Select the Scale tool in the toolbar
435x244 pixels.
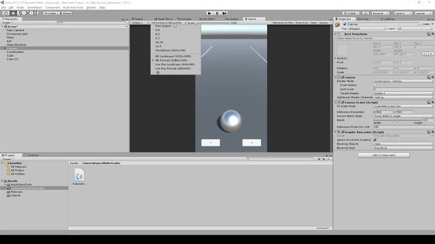coord(28,14)
